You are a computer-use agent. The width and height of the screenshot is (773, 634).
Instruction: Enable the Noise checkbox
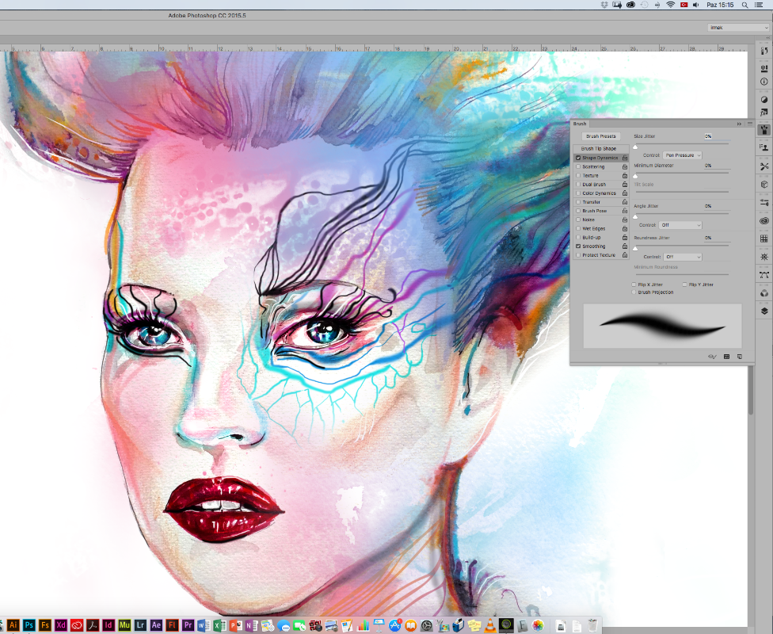tap(578, 220)
